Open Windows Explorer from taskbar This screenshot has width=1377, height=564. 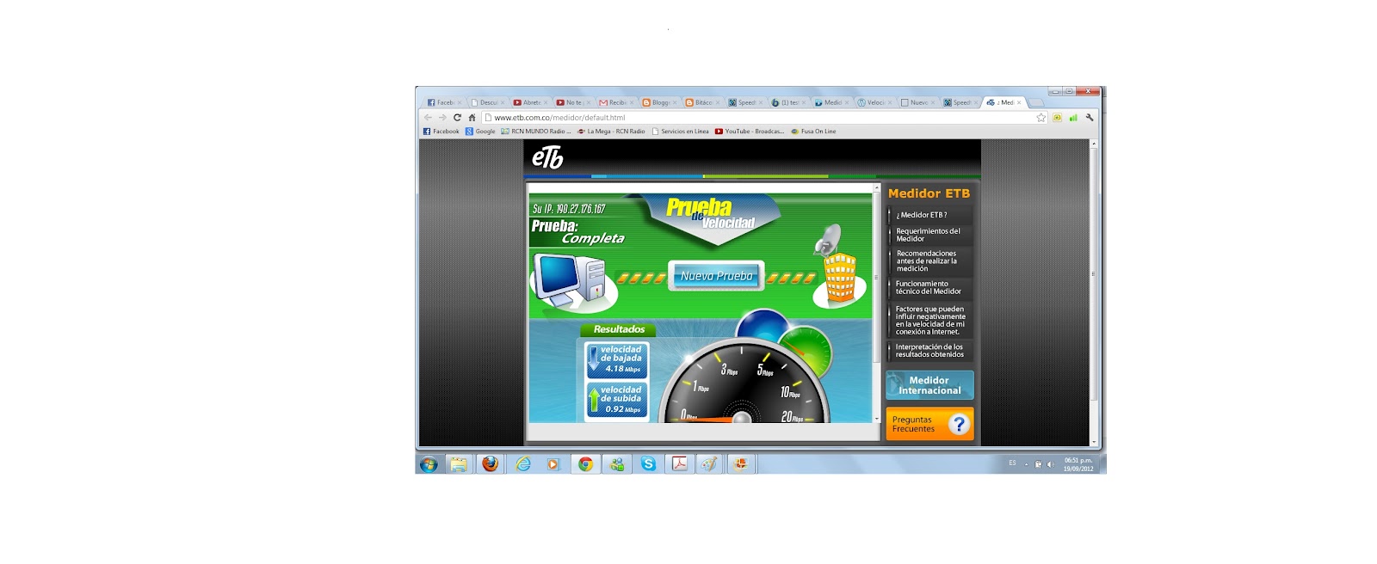[459, 464]
